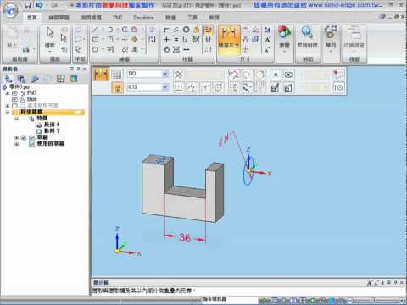Switch to the Tools ribbon tab

pyautogui.click(x=192, y=17)
